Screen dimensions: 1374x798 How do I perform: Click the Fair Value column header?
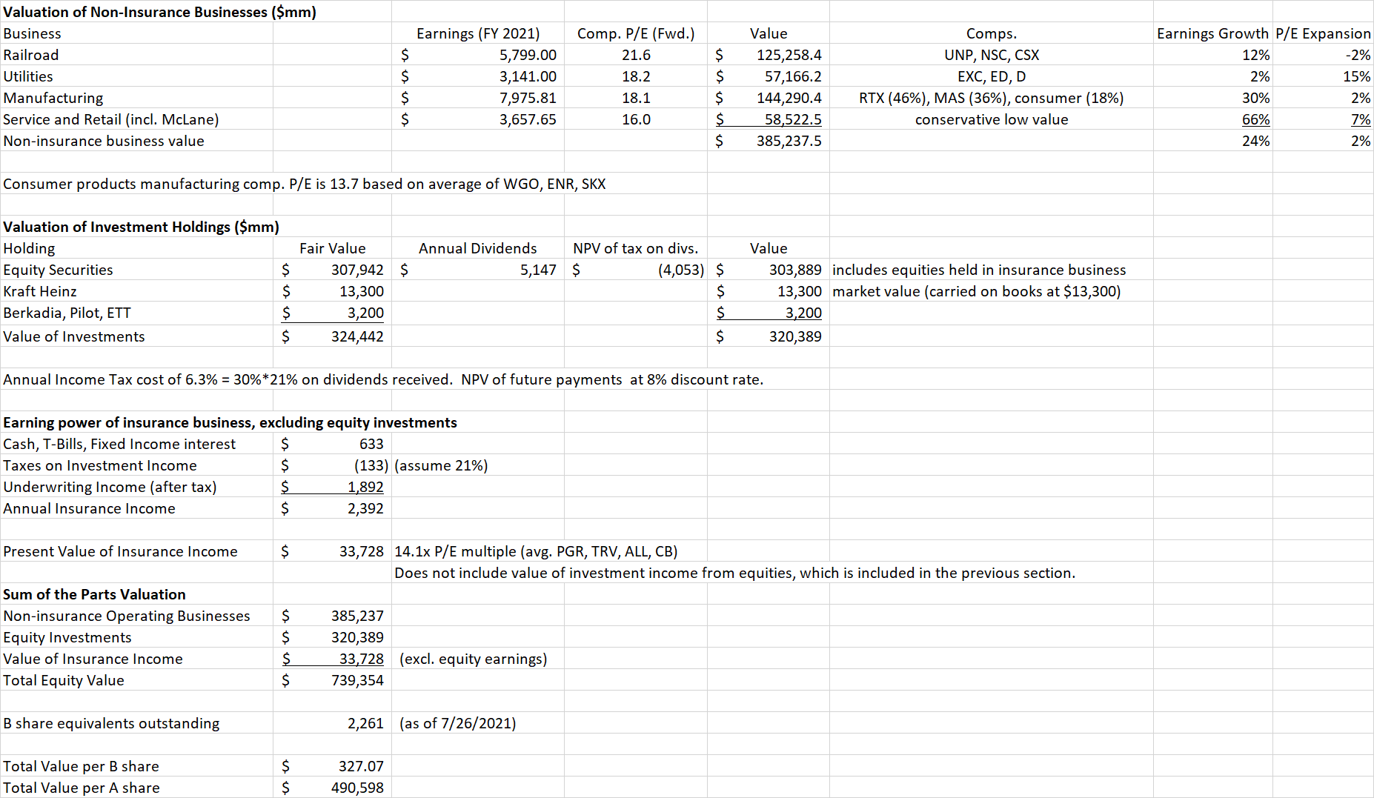pyautogui.click(x=332, y=248)
